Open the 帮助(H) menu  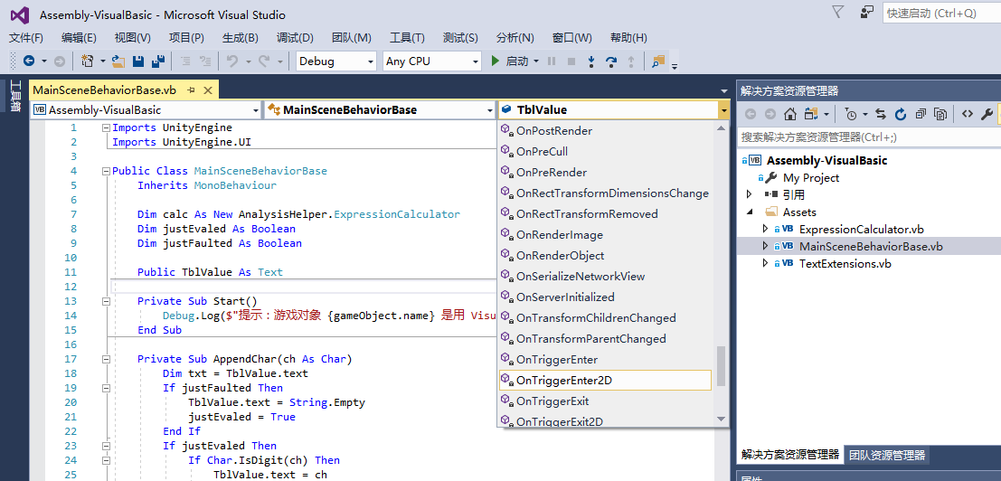628,38
